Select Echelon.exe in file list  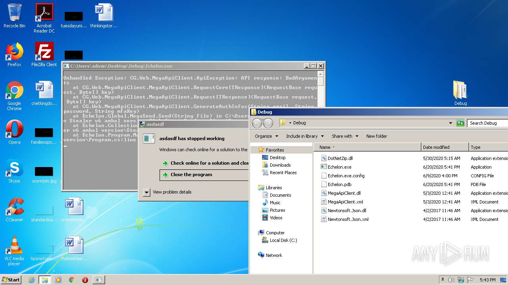pos(339,167)
